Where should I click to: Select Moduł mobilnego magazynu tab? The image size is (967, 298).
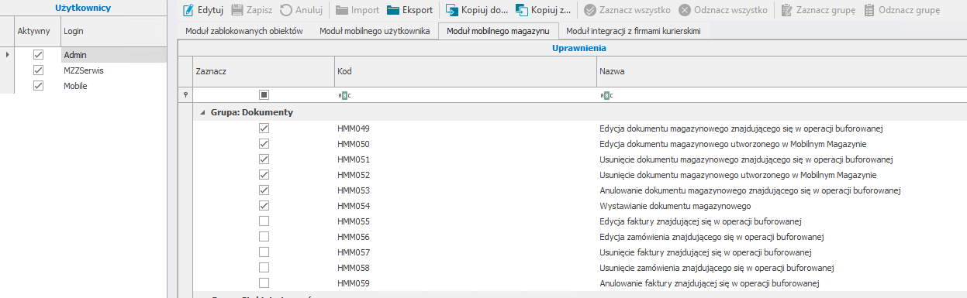498,32
